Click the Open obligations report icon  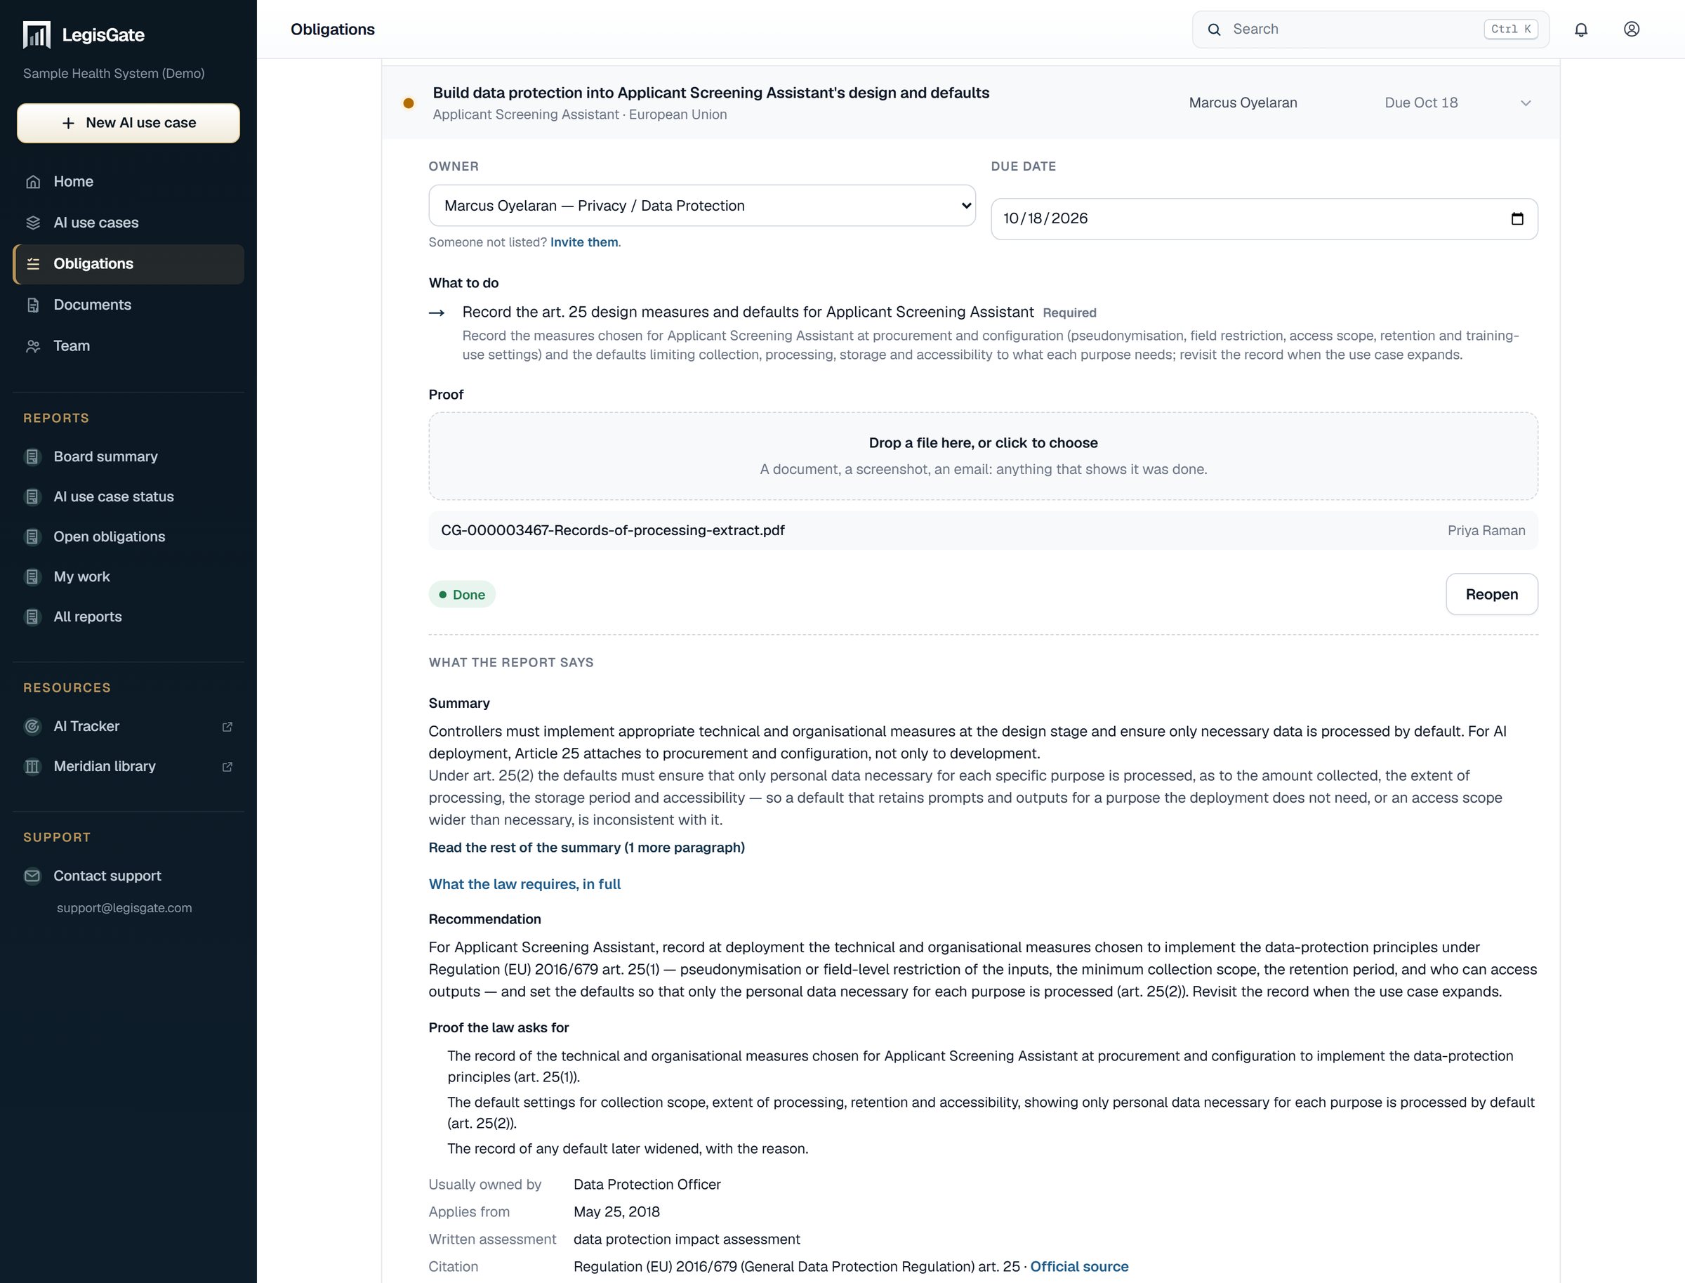[x=32, y=537]
